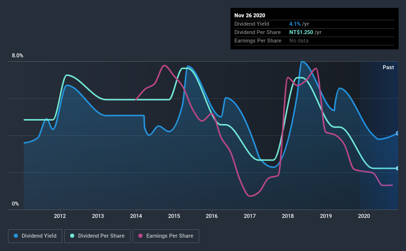Click the Dividend Per Share endpoint marker
The height and width of the screenshot is (251, 406).
point(398,168)
